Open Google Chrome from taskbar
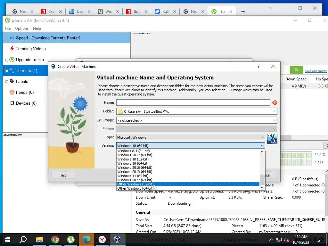This screenshot has width=328, height=246. pos(55,240)
